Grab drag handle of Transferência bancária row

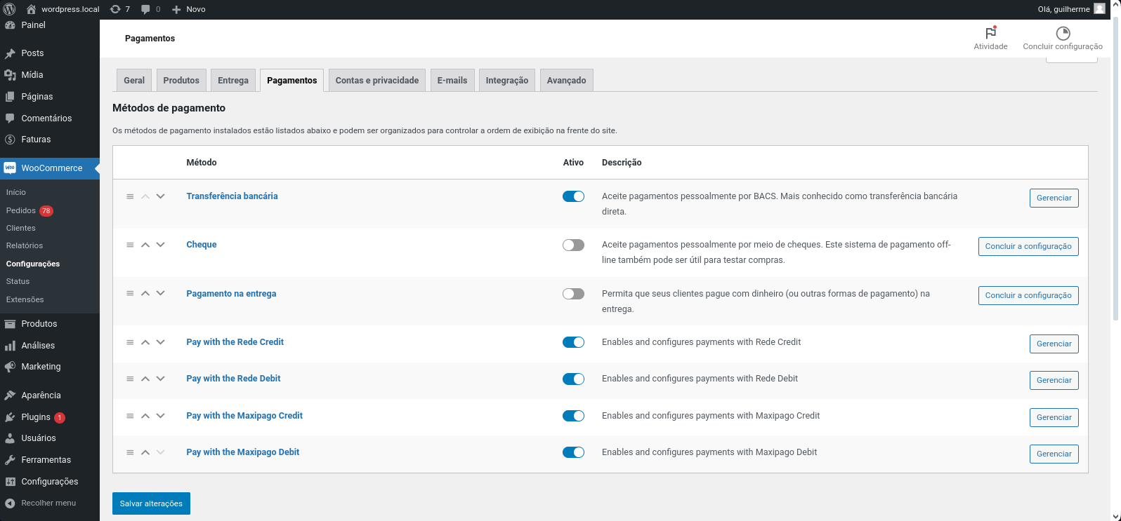(130, 196)
